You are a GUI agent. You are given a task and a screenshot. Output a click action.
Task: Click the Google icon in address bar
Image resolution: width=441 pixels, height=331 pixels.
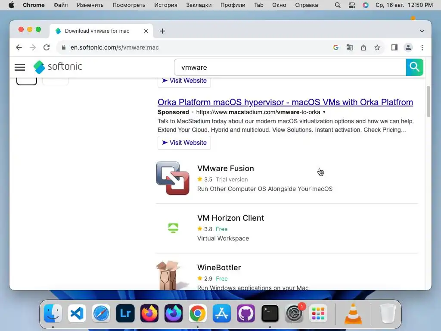(x=335, y=47)
